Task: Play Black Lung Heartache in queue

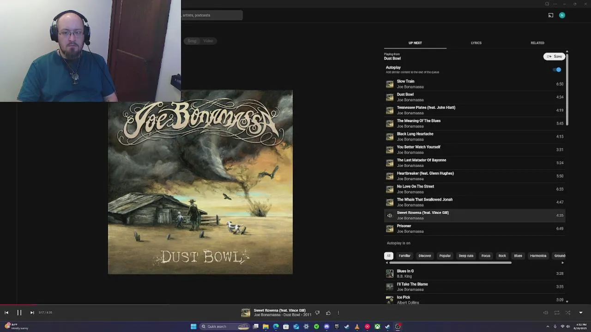Action: pyautogui.click(x=475, y=136)
